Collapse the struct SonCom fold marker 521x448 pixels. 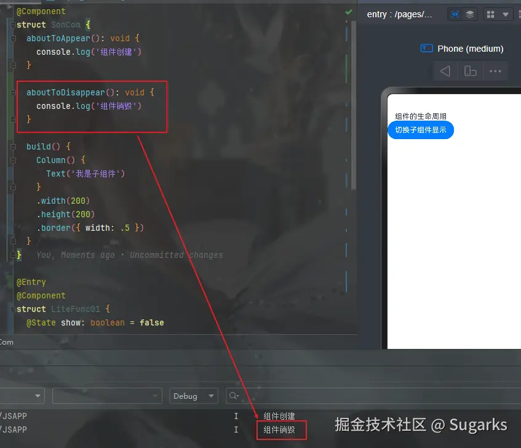(13, 25)
